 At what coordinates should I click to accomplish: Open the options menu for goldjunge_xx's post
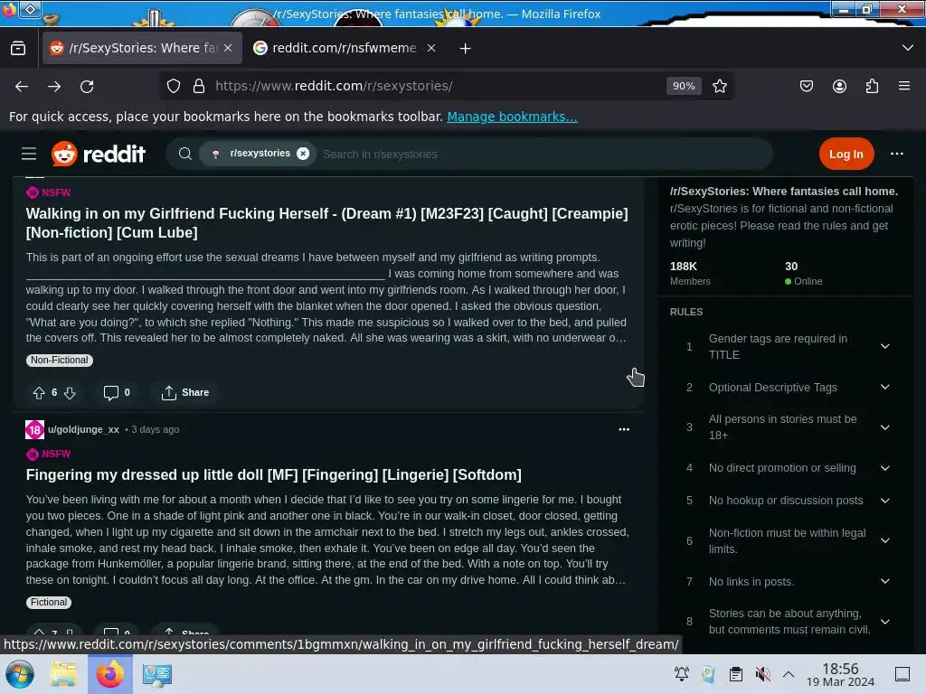coord(624,429)
